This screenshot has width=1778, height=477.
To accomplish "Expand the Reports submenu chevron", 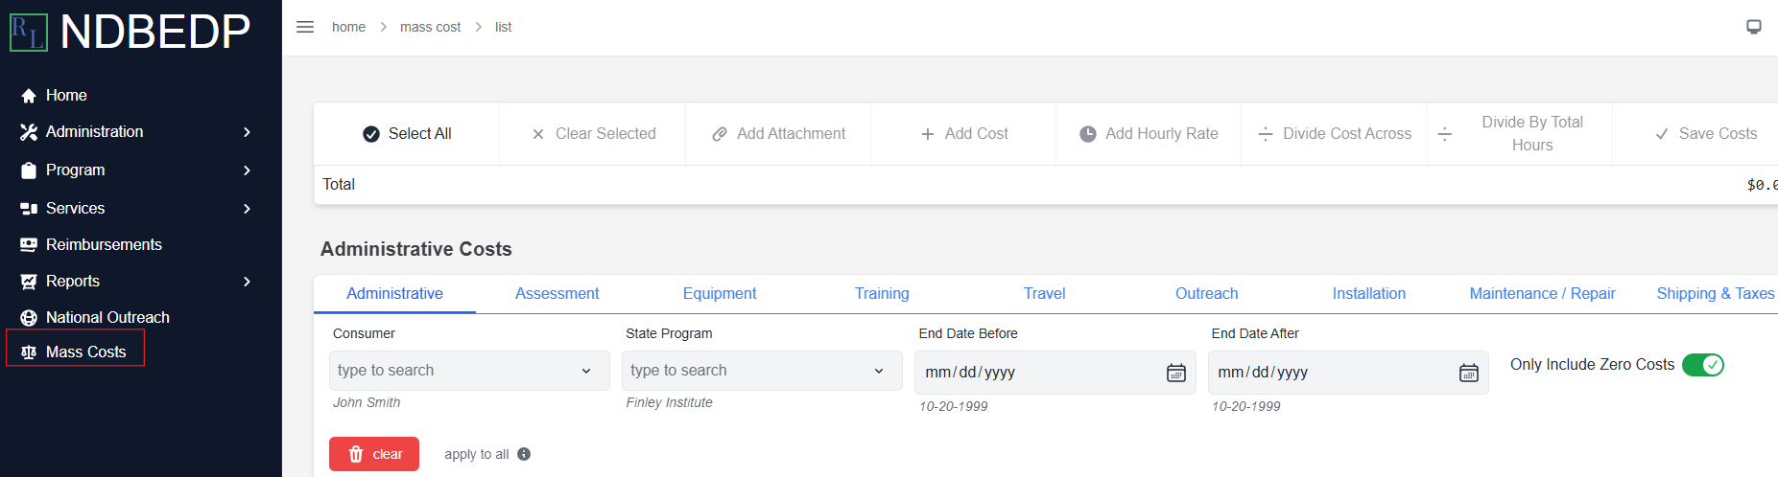I will (x=247, y=282).
